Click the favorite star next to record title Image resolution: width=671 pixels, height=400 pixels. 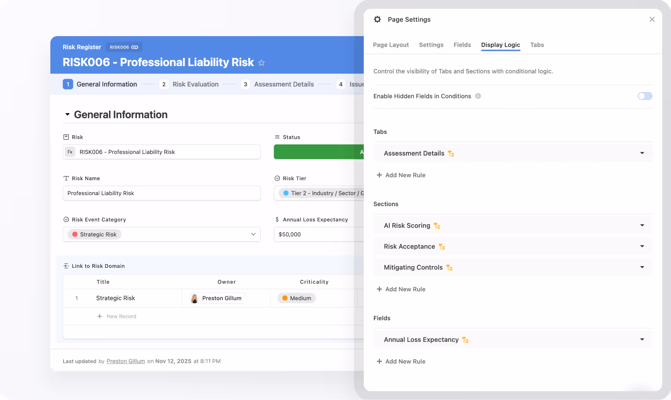point(261,63)
